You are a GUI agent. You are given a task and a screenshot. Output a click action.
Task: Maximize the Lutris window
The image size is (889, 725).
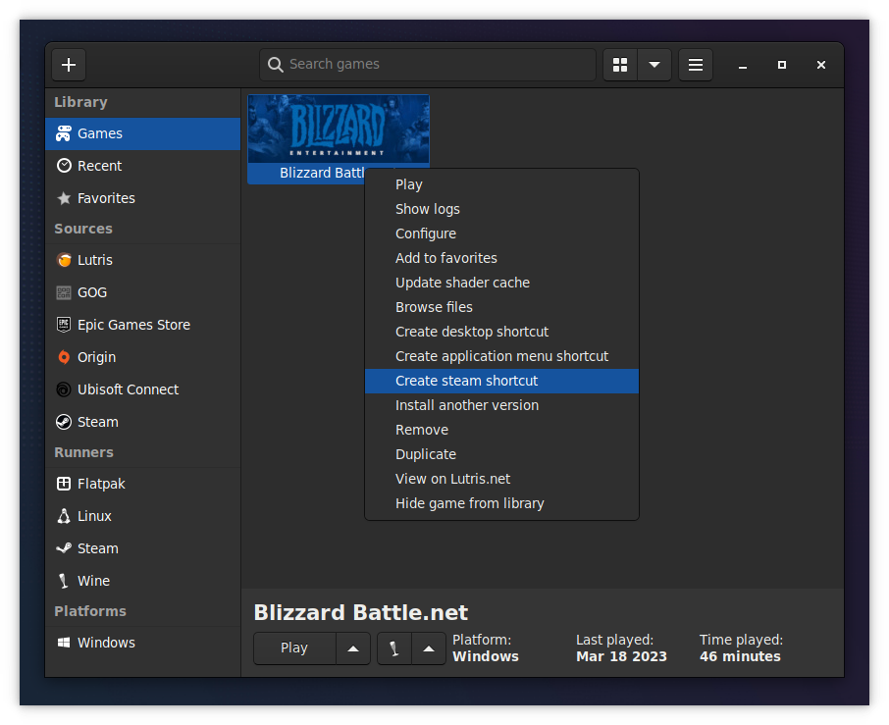pyautogui.click(x=782, y=65)
